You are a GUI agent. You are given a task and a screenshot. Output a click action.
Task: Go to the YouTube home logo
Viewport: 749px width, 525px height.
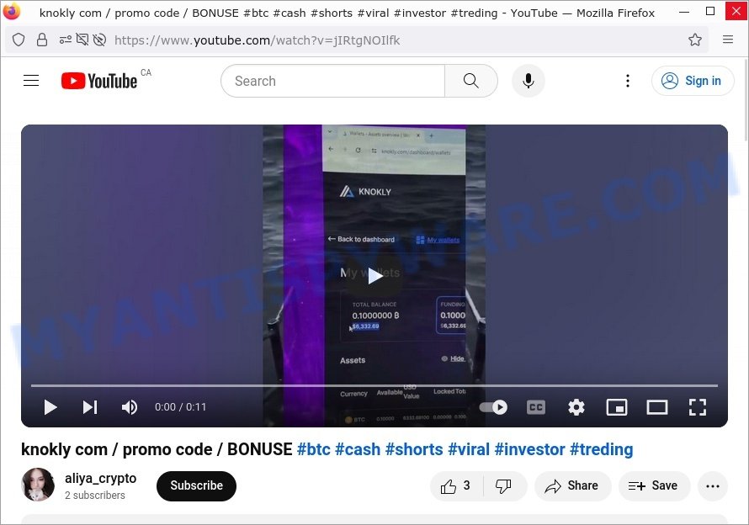click(x=99, y=81)
